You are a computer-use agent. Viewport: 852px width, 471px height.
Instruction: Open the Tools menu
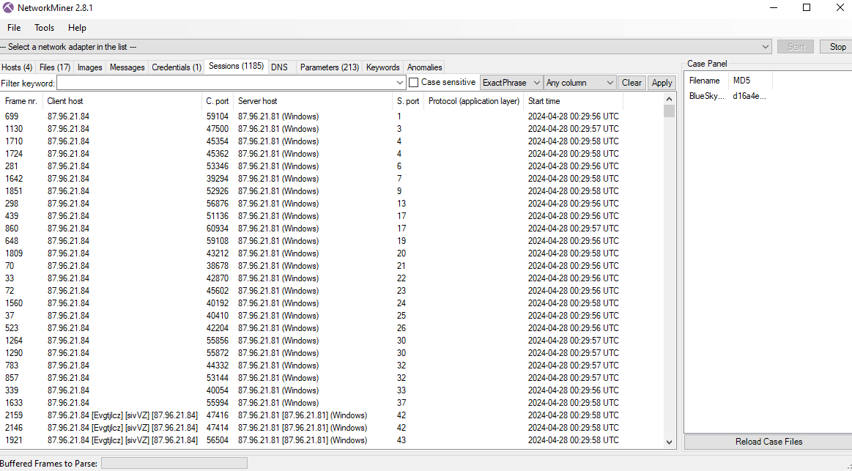pyautogui.click(x=44, y=28)
